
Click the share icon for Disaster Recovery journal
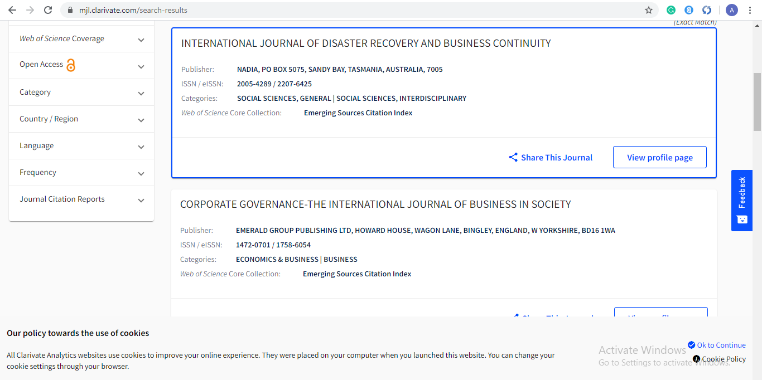[513, 157]
